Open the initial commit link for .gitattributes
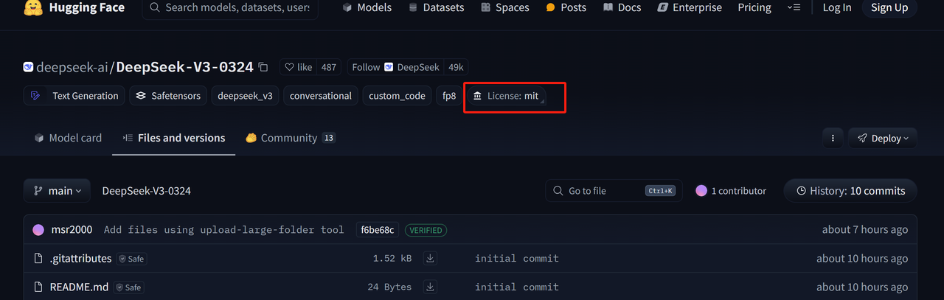This screenshot has height=300, width=944. point(516,259)
